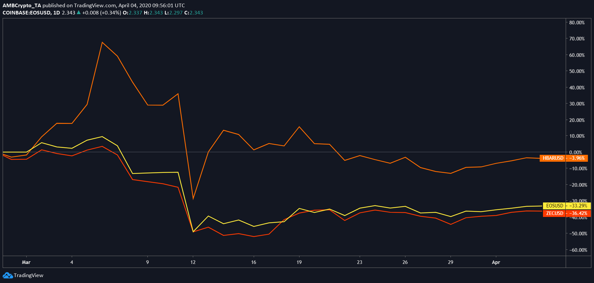Click the high price H:2.343
The width and height of the screenshot is (594, 283).
coord(153,13)
